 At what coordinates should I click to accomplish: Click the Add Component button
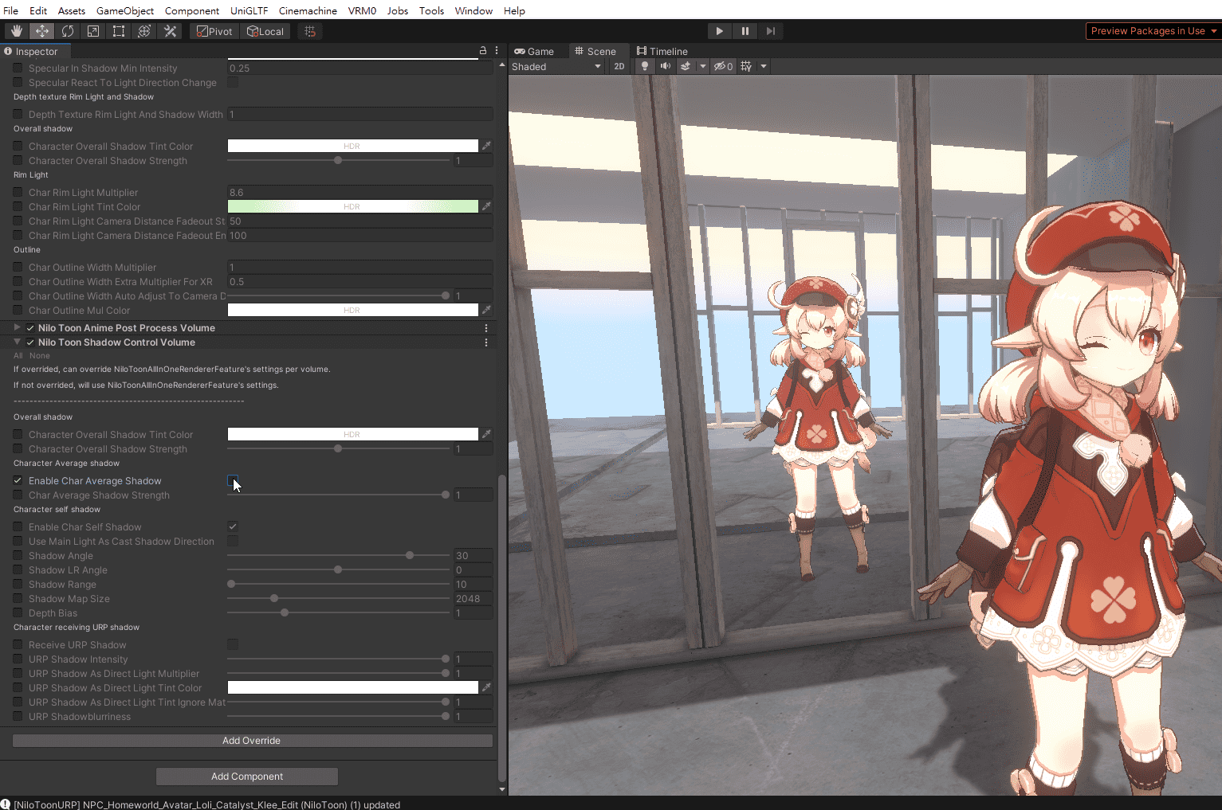click(247, 777)
